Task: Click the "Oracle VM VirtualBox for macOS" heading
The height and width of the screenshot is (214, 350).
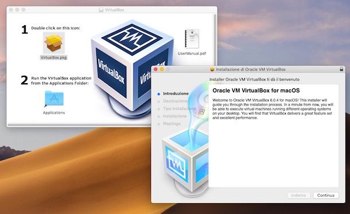Action: pos(256,91)
